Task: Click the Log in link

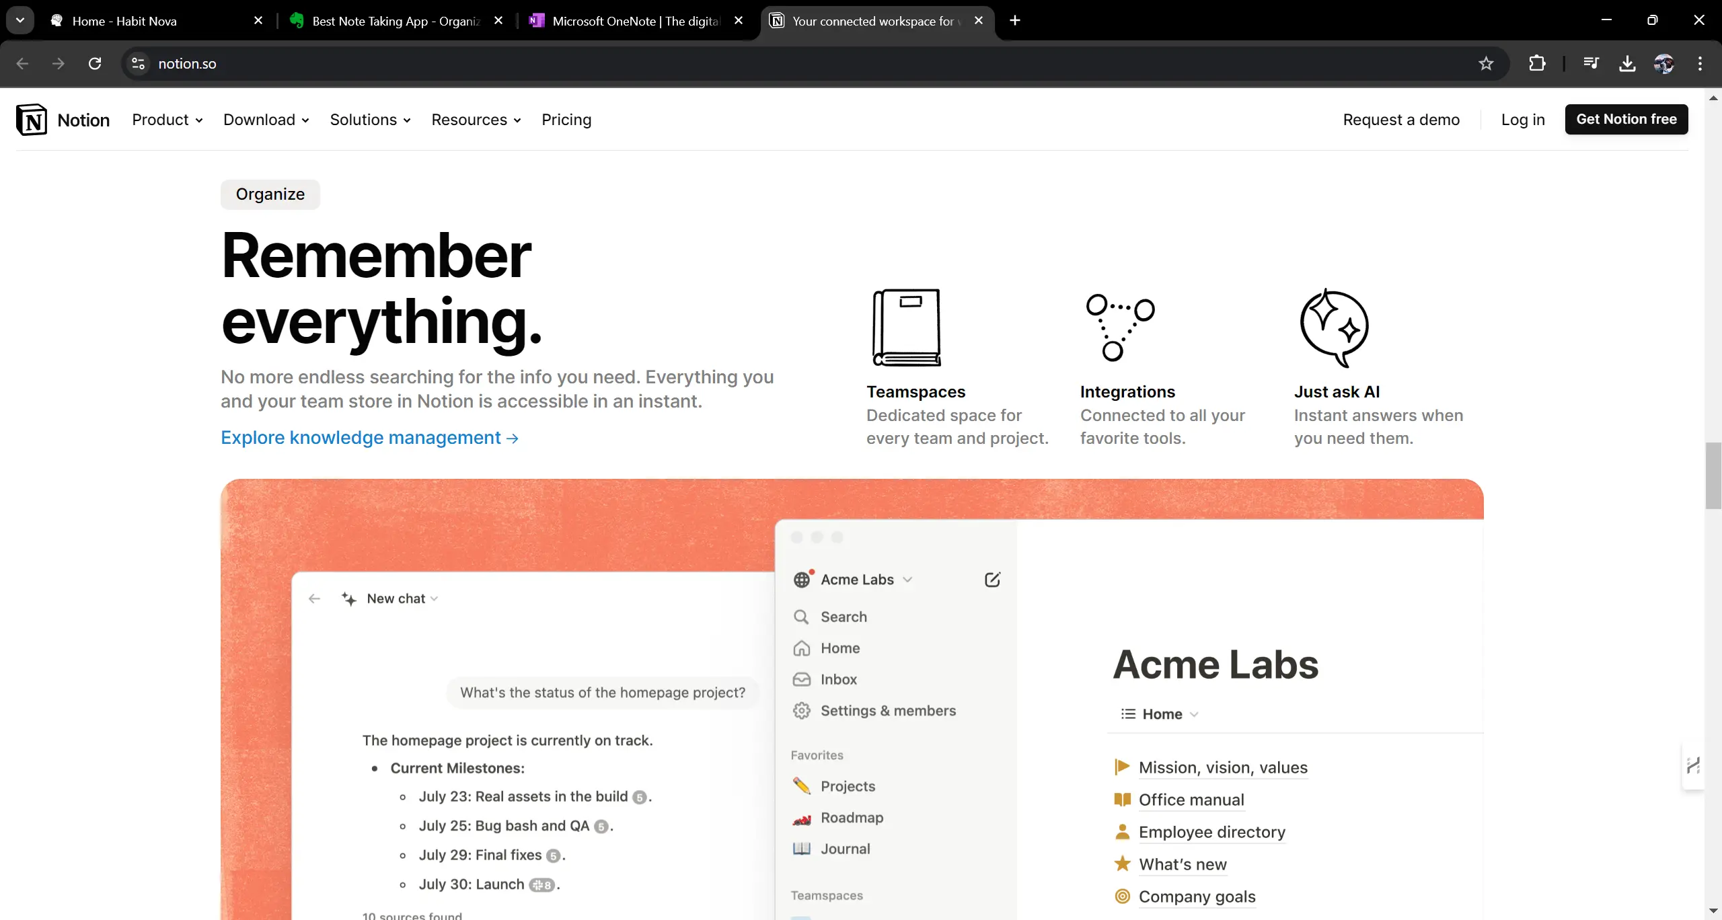Action: 1523,120
